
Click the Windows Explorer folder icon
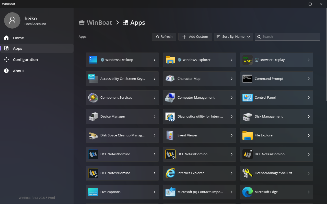click(170, 60)
